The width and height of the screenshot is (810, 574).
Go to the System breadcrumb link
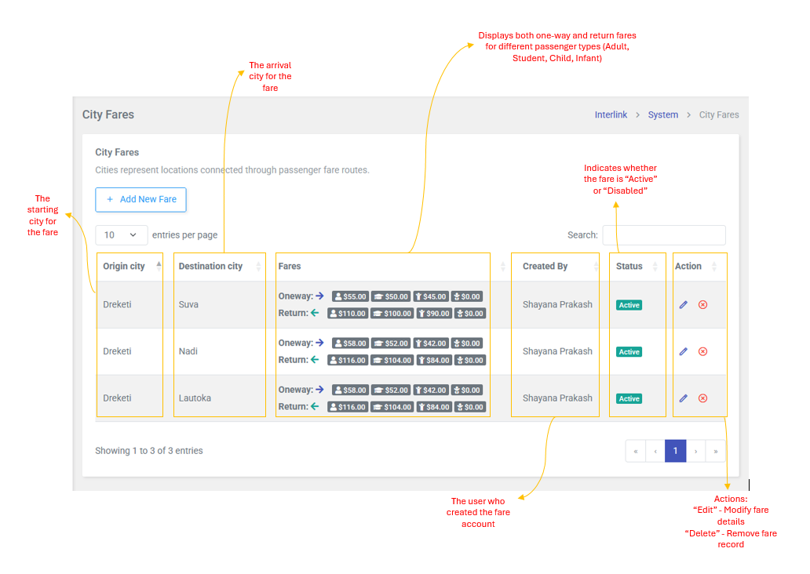662,114
